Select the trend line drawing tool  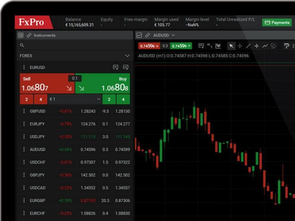click(x=248, y=46)
